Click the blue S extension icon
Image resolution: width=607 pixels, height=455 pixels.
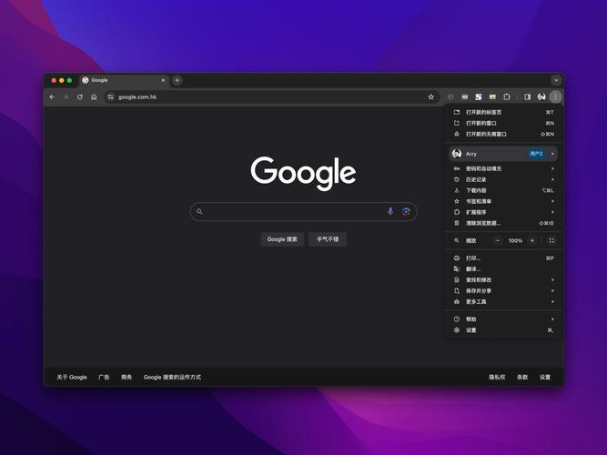[478, 96]
